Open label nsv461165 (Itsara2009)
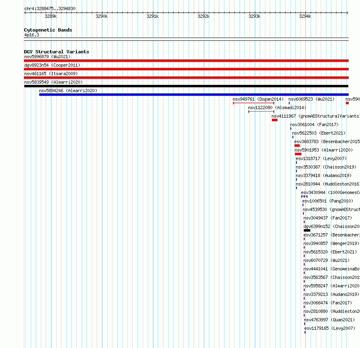The height and width of the screenshot is (348, 360). pyautogui.click(x=51, y=74)
